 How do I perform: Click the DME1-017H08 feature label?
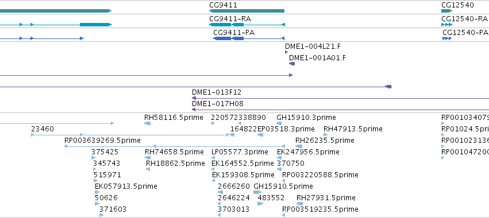(218, 104)
